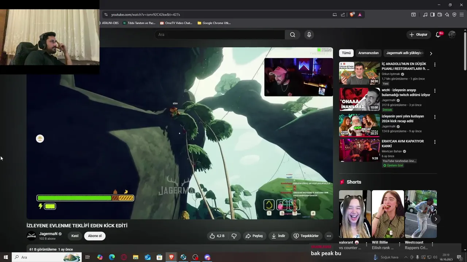Image resolution: width=467 pixels, height=262 pixels.
Task: Click the Windows taskbar search box
Action: click(x=47, y=257)
